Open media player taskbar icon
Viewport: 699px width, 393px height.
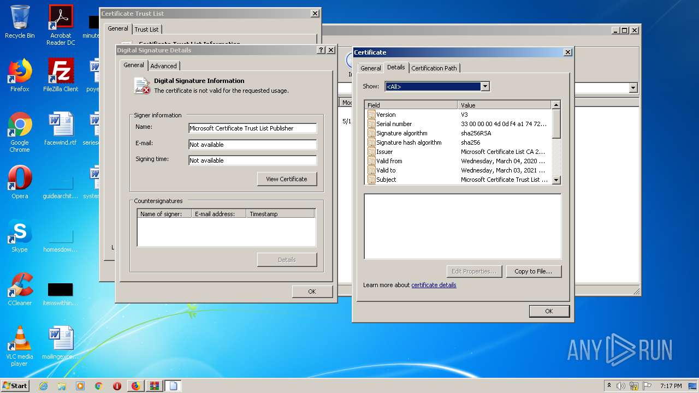coord(80,386)
